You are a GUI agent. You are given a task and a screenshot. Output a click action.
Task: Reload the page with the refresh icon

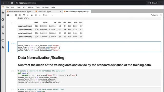tap(12, 3)
